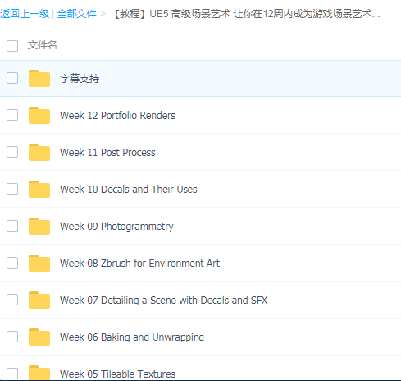Screen dimensions: 401x381
Task: Select checkbox for Week 12 Portfolio Renders
Action: (12, 115)
